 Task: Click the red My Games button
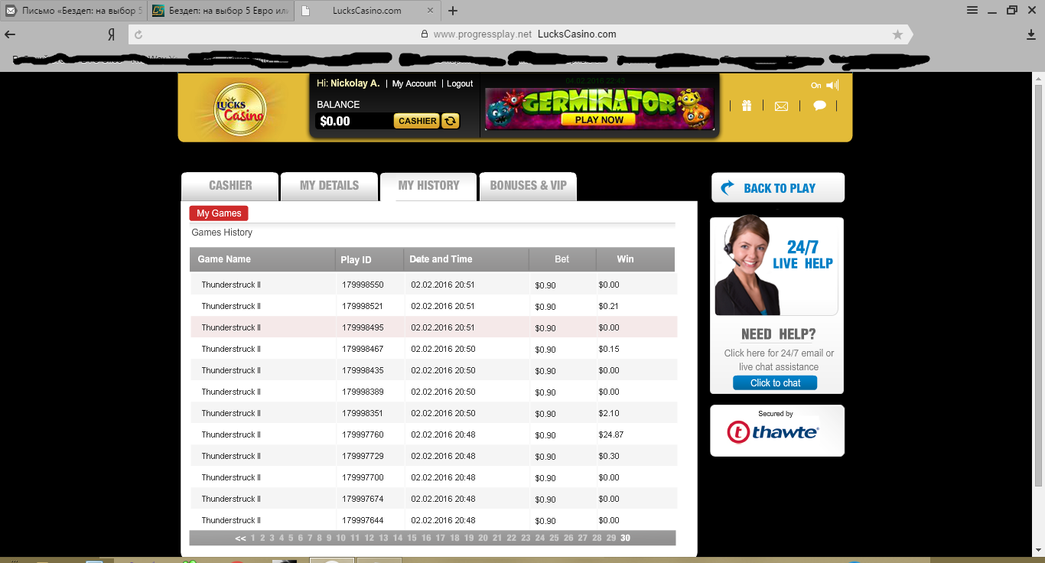click(x=219, y=213)
